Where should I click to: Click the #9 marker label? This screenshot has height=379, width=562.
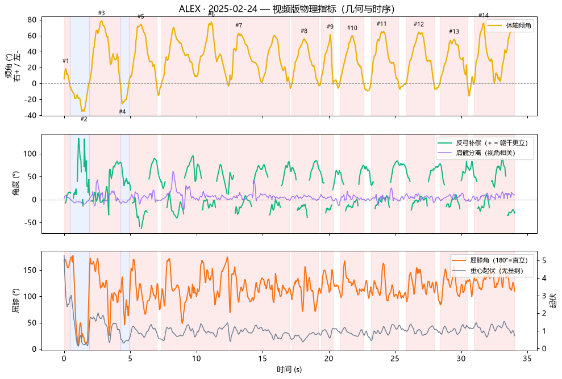[330, 27]
